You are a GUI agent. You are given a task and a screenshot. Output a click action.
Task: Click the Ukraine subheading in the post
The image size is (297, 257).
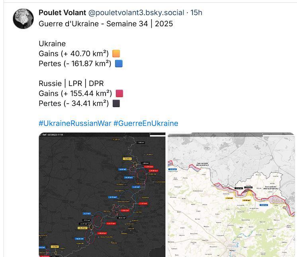coord(52,44)
